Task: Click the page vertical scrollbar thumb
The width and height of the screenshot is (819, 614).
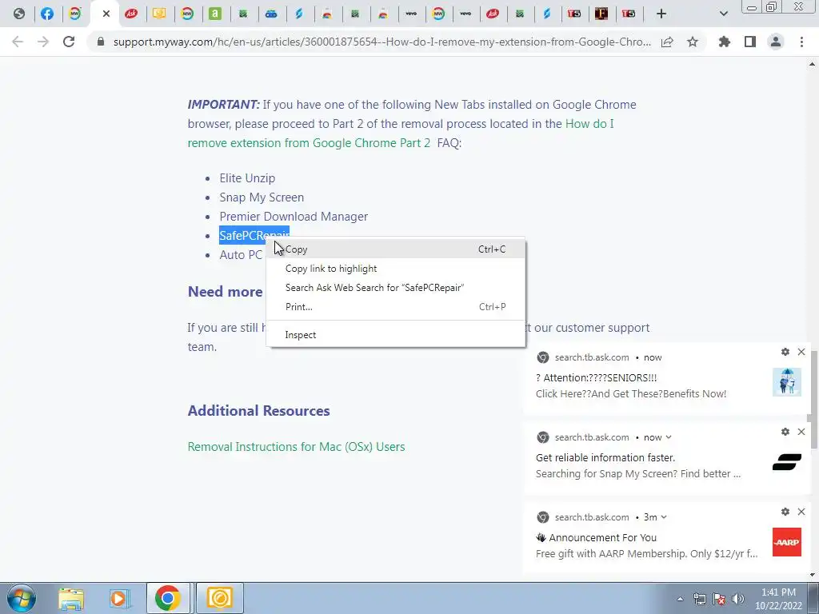Action: [813, 400]
